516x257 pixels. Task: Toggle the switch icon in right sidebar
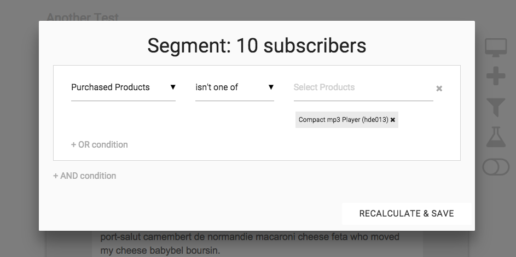tap(496, 167)
